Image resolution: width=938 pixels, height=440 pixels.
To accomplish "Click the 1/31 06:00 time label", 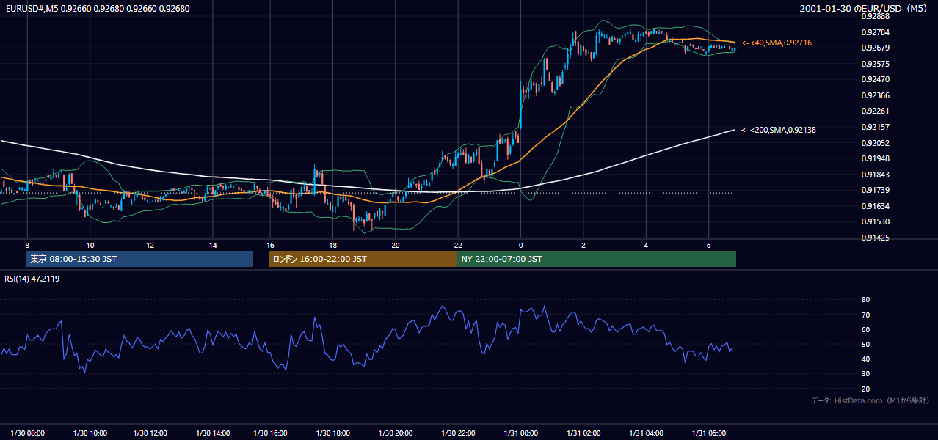I will pyautogui.click(x=709, y=433).
